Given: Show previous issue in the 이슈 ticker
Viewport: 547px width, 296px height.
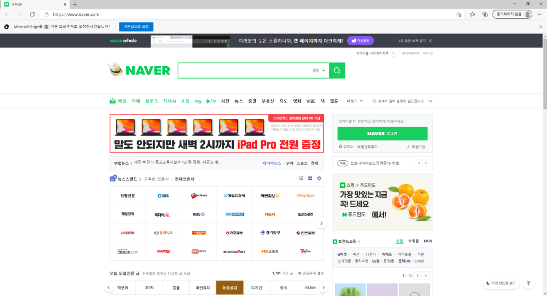Looking at the screenshot, I should tap(419, 163).
